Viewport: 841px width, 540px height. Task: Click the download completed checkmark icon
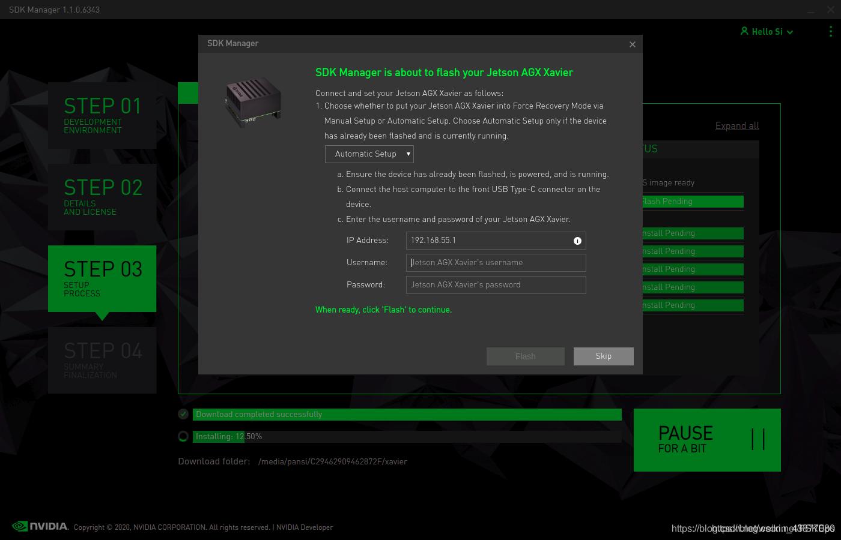tap(183, 414)
